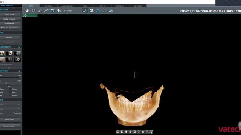
Task: Open the Esculpir dropdown arrow
Action: coord(65,11)
